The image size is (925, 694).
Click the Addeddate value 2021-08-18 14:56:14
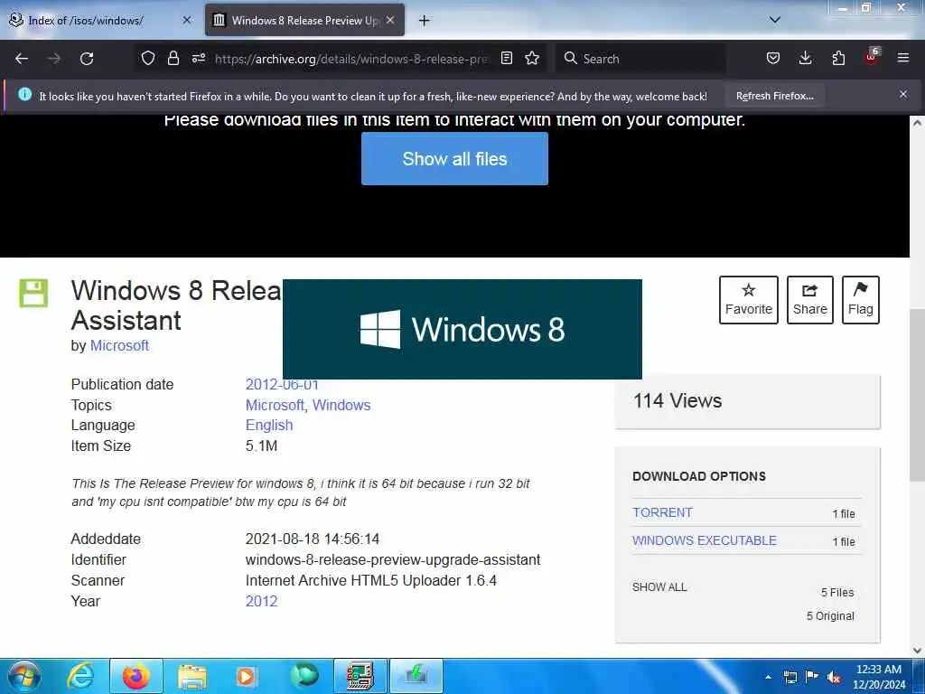pos(312,539)
